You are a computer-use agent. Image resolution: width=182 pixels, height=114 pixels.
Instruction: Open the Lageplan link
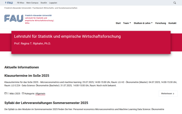(53, 3)
